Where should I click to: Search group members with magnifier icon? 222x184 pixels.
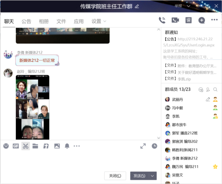(x=215, y=90)
